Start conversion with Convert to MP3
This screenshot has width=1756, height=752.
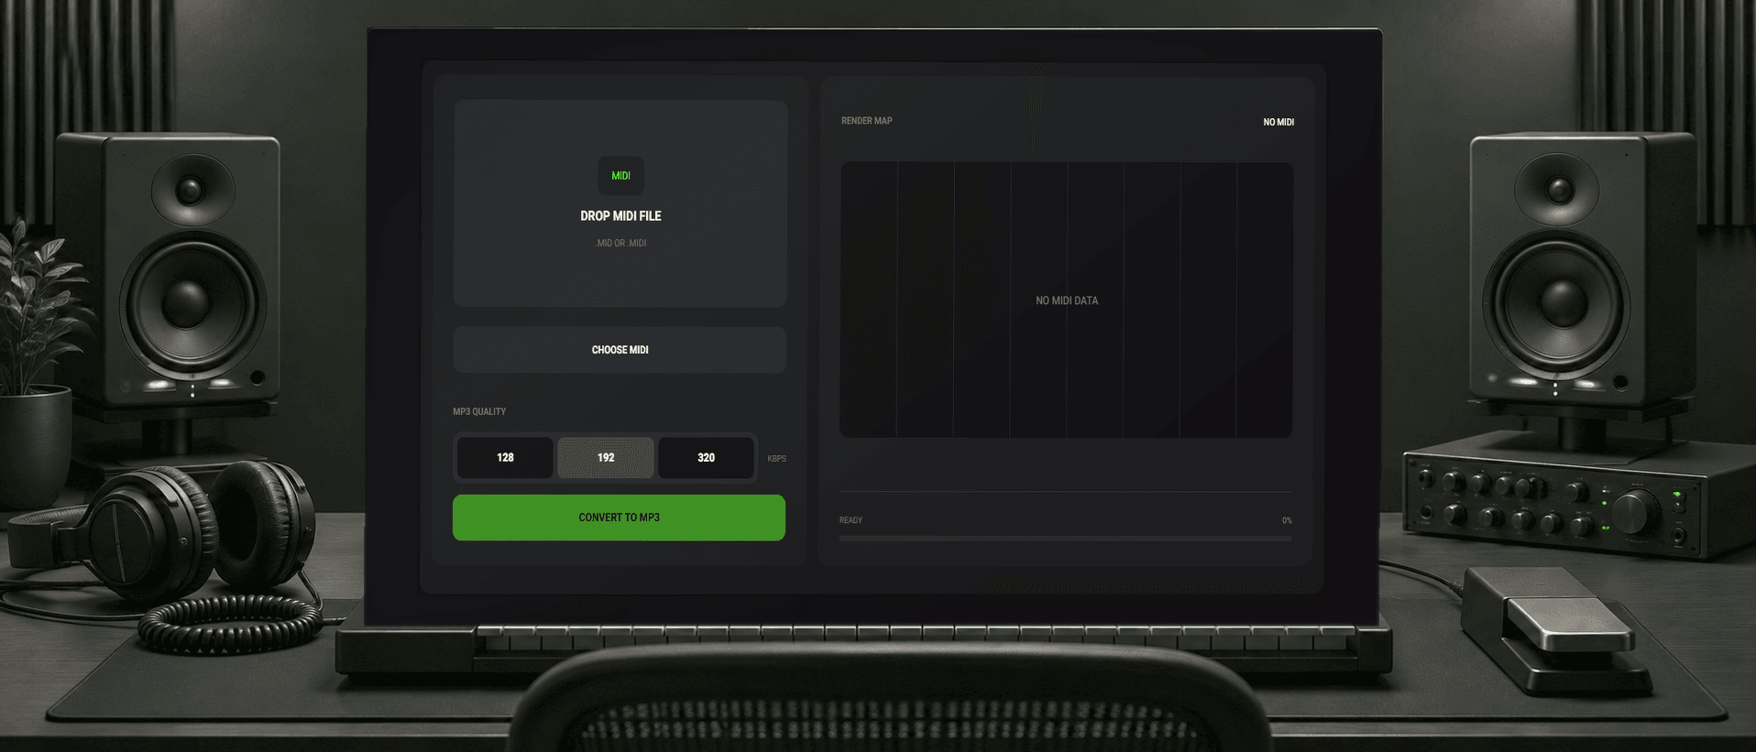pyautogui.click(x=619, y=518)
